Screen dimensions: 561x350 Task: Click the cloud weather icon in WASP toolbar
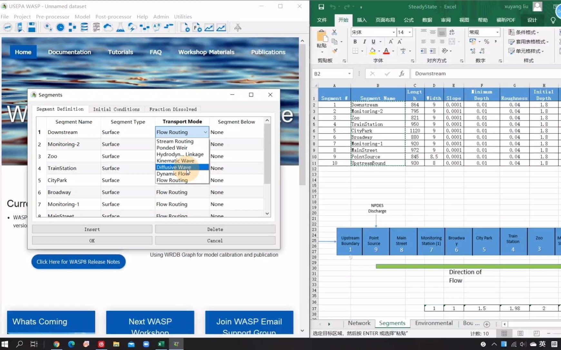pyautogui.click(x=108, y=28)
